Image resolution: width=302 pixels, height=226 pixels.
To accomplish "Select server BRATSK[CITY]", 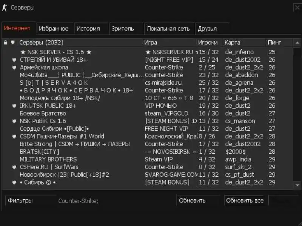I will pos(147,152).
